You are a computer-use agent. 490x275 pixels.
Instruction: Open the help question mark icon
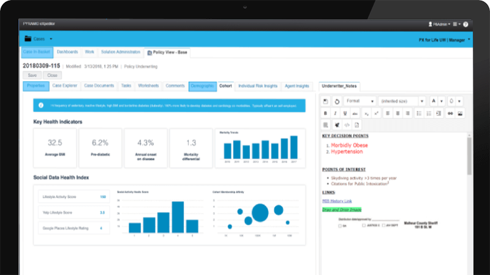point(466,24)
